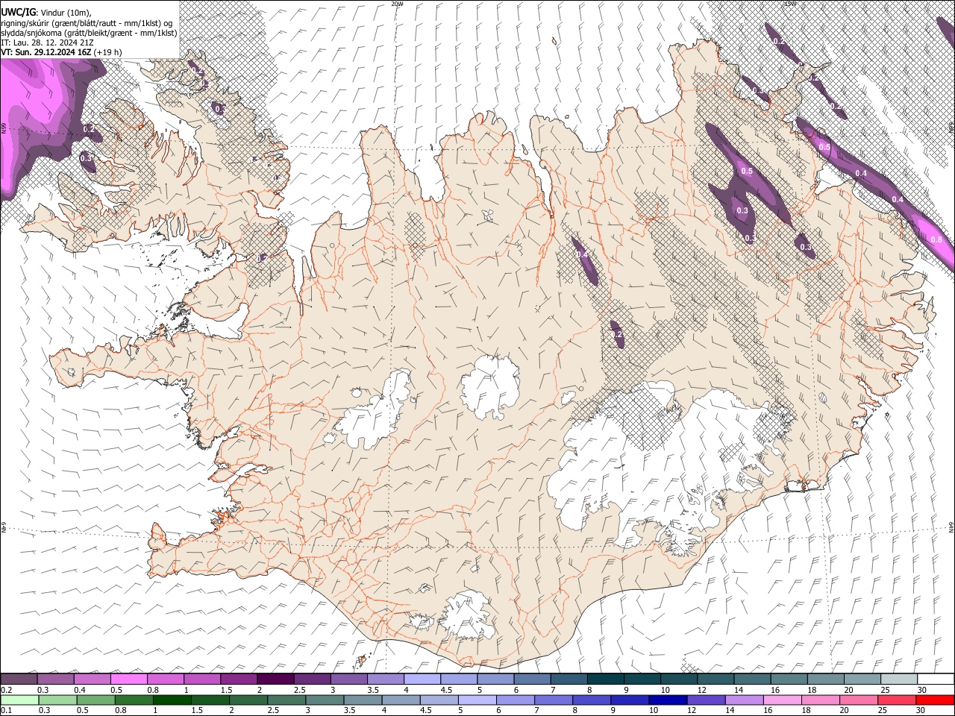Pick the light lavender 4 swatch in top scale

[422, 679]
